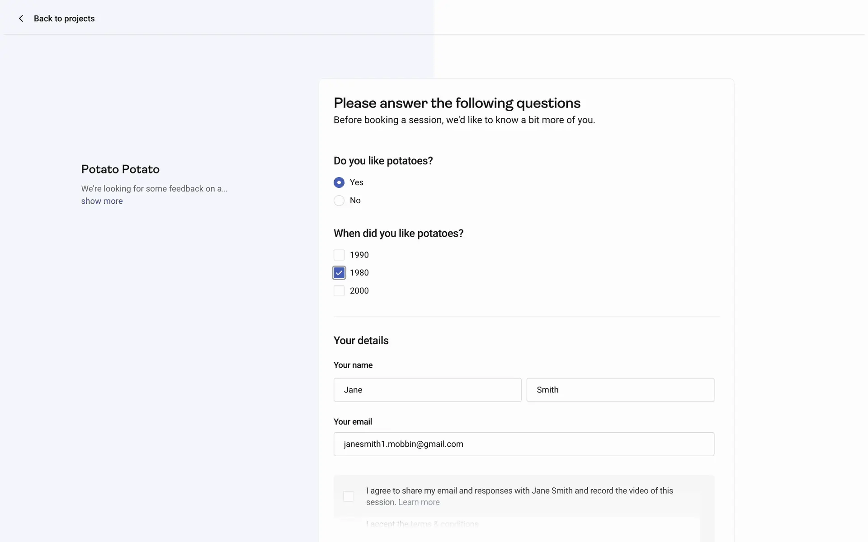Click the 'When did you like potatoes?' heading
The width and height of the screenshot is (868, 542).
(398, 234)
